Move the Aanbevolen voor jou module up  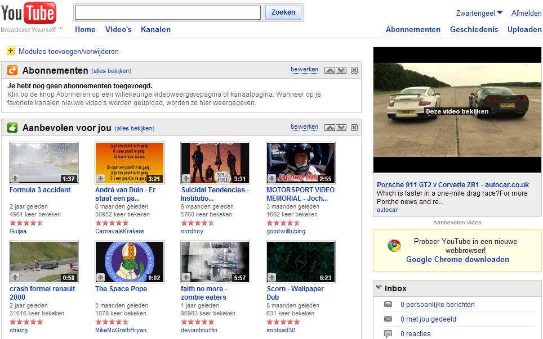[x=330, y=128]
